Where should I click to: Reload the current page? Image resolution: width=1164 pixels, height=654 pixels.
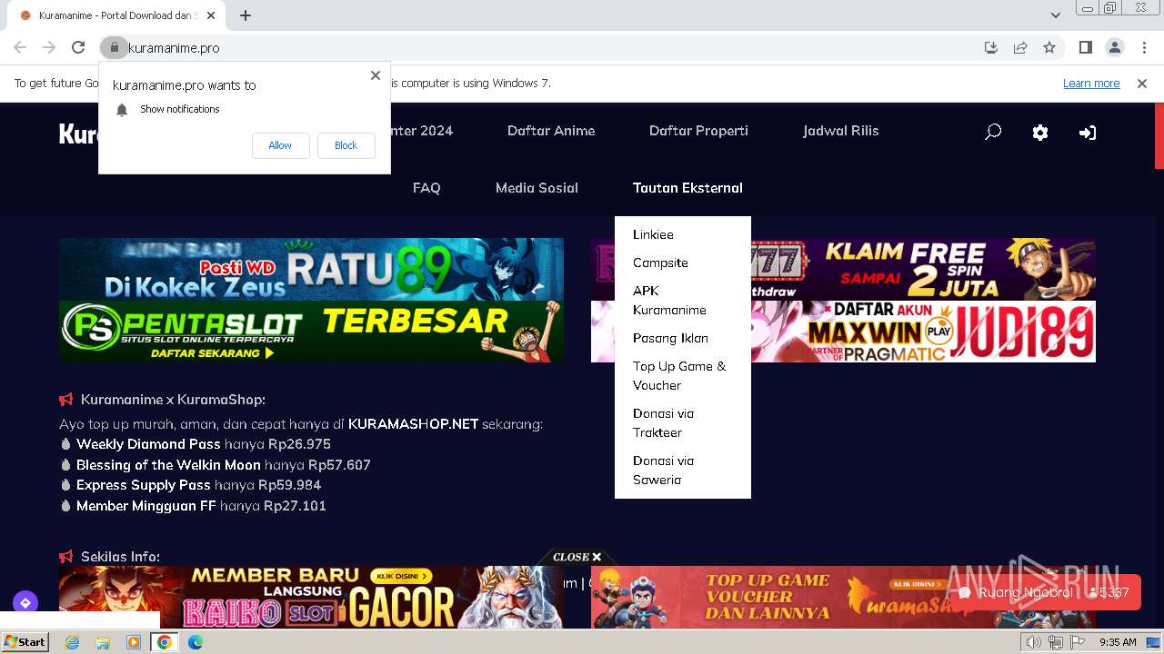pos(78,47)
